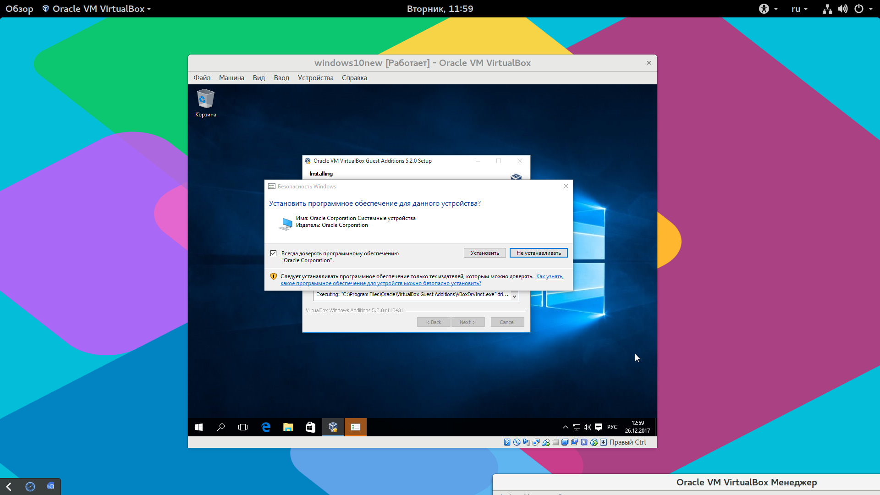Screen dimensions: 880x495
Task: Click the VirtualBox Устройства menu
Action: click(315, 77)
